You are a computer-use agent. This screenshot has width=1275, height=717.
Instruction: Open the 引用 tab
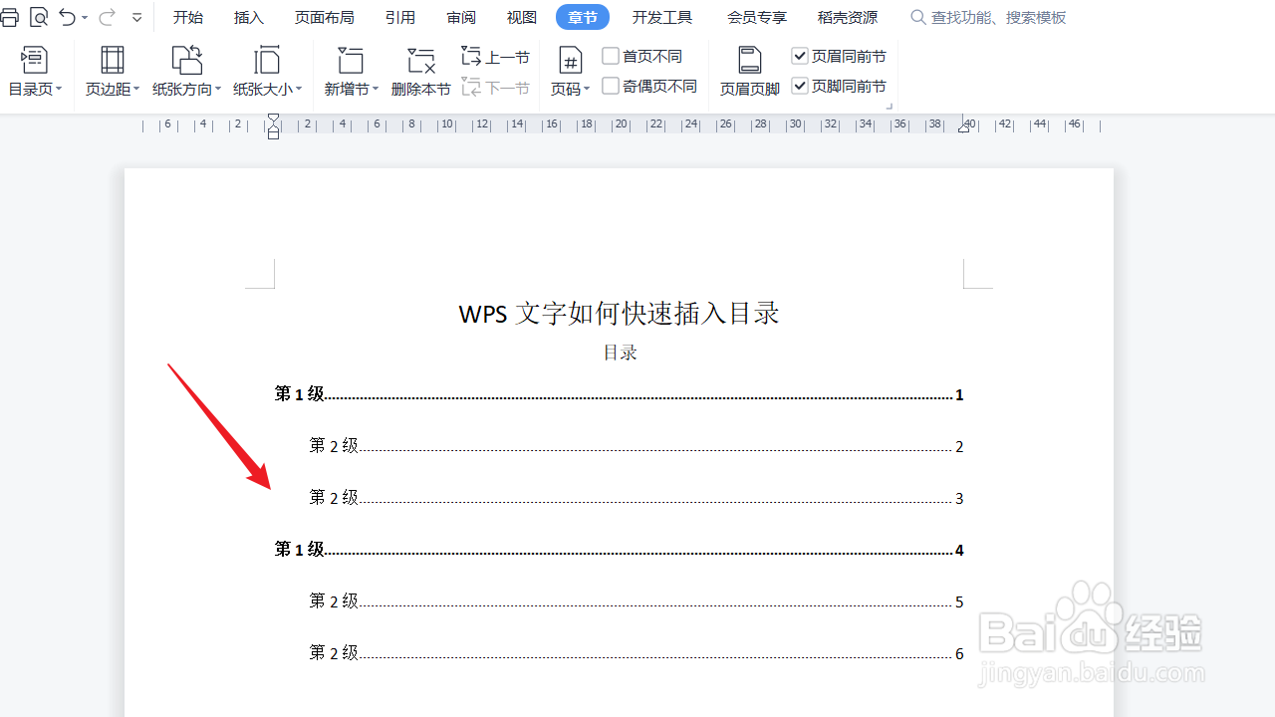click(400, 18)
